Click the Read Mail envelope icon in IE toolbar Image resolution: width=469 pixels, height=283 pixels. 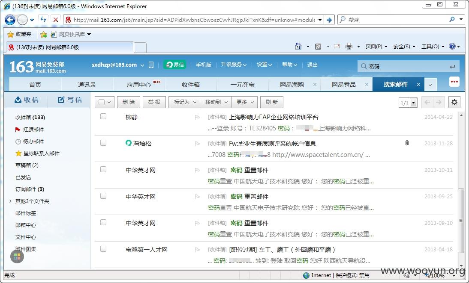coord(337,46)
